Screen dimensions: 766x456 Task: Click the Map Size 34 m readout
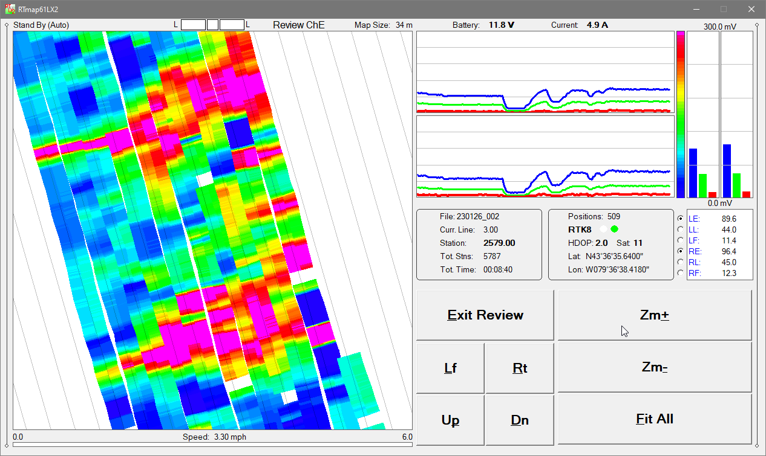click(384, 25)
